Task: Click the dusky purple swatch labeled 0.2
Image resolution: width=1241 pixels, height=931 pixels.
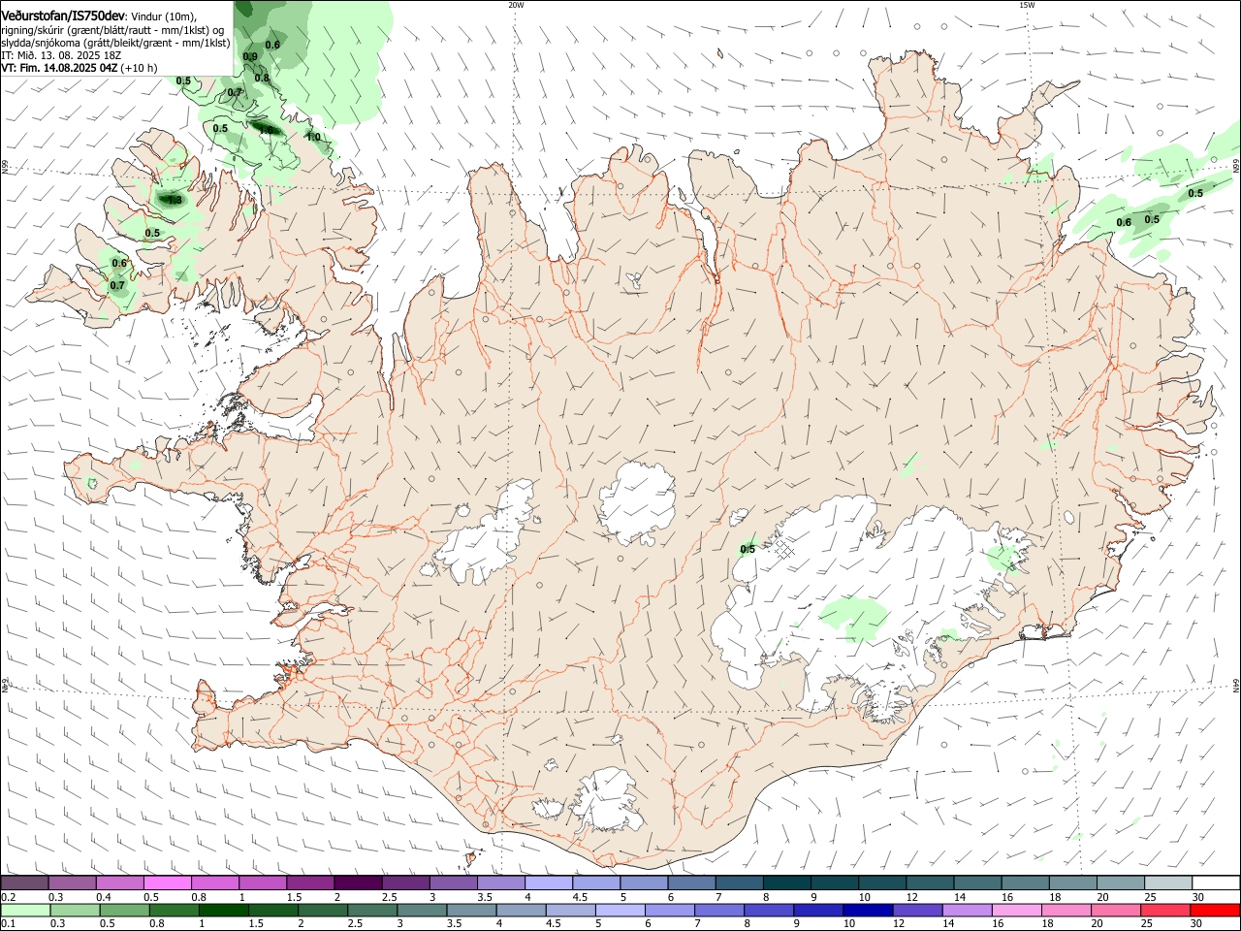Action: pyautogui.click(x=24, y=883)
